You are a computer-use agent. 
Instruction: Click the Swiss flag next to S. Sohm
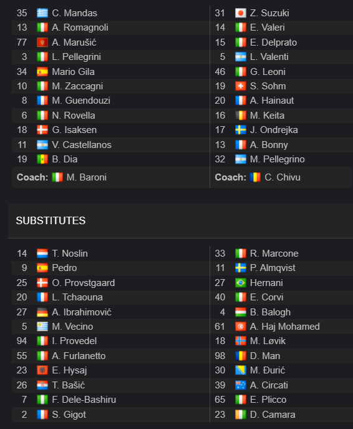tap(241, 86)
